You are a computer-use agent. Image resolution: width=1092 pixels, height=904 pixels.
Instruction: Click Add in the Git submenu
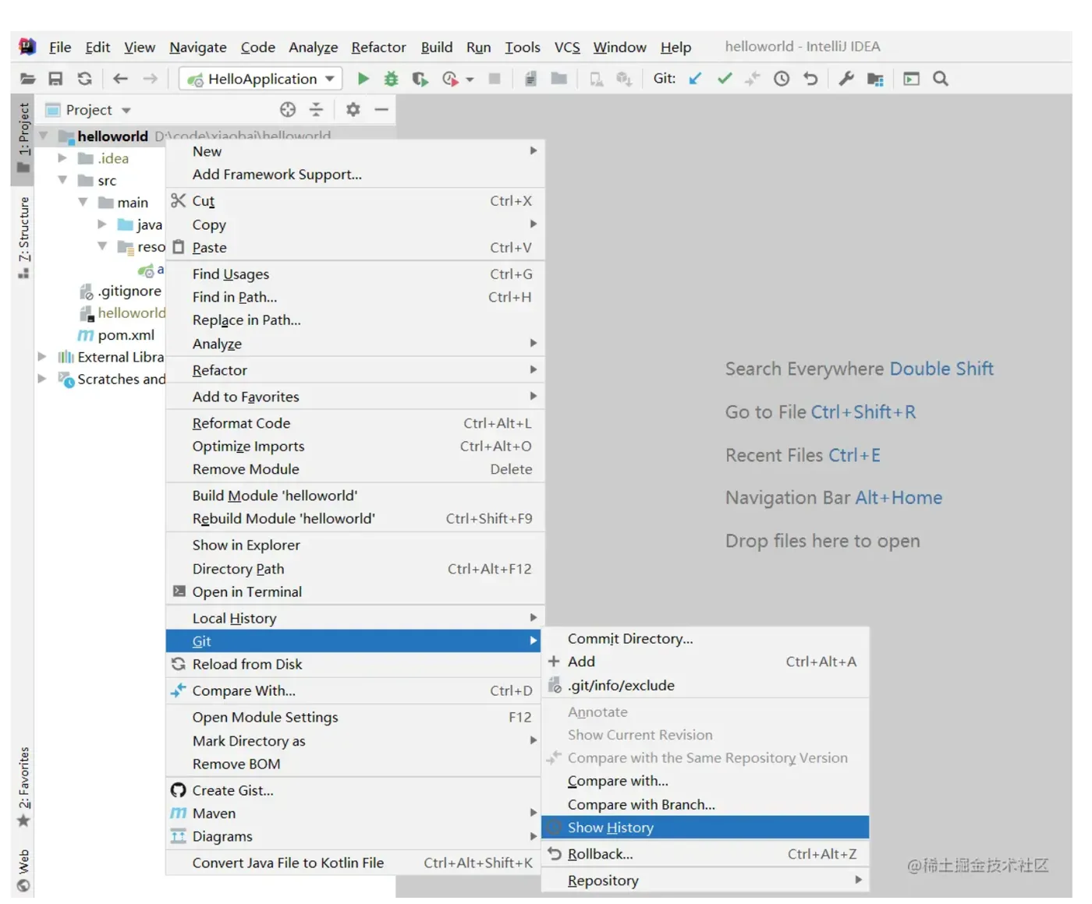[705, 662]
